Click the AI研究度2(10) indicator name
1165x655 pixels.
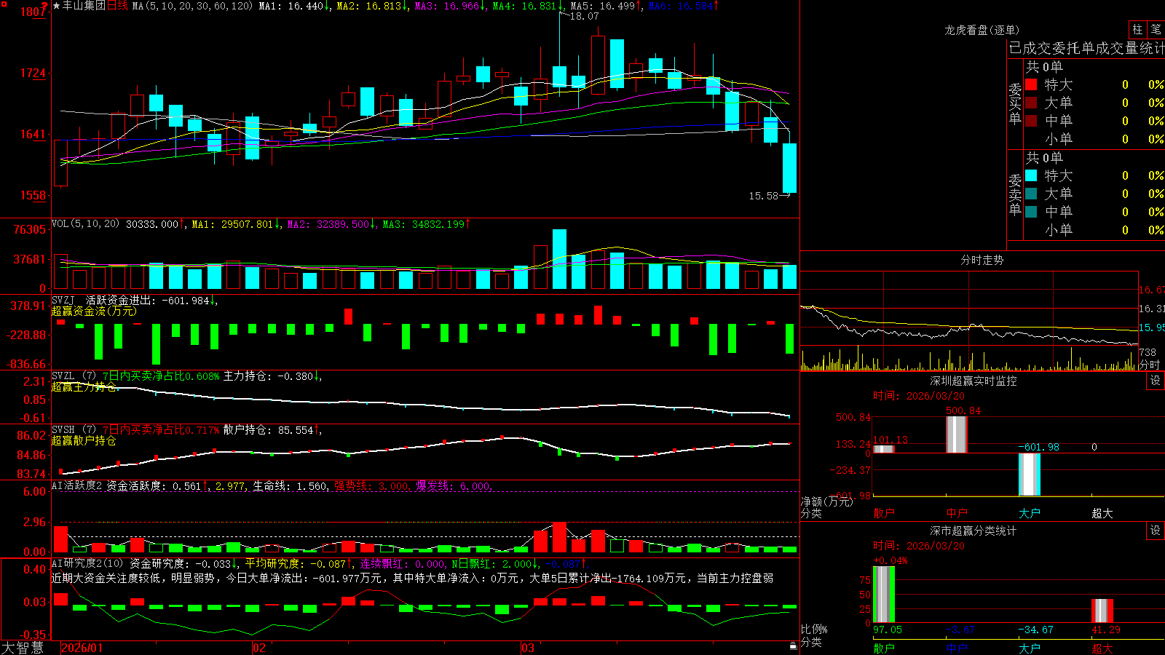pos(87,563)
